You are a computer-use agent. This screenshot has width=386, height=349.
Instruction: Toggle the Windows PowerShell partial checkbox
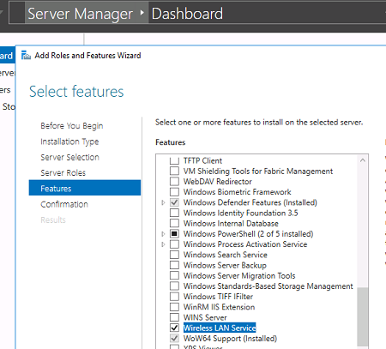click(x=174, y=234)
